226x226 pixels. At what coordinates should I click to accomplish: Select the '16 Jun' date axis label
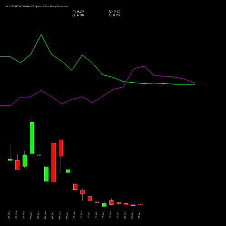[96, 215]
